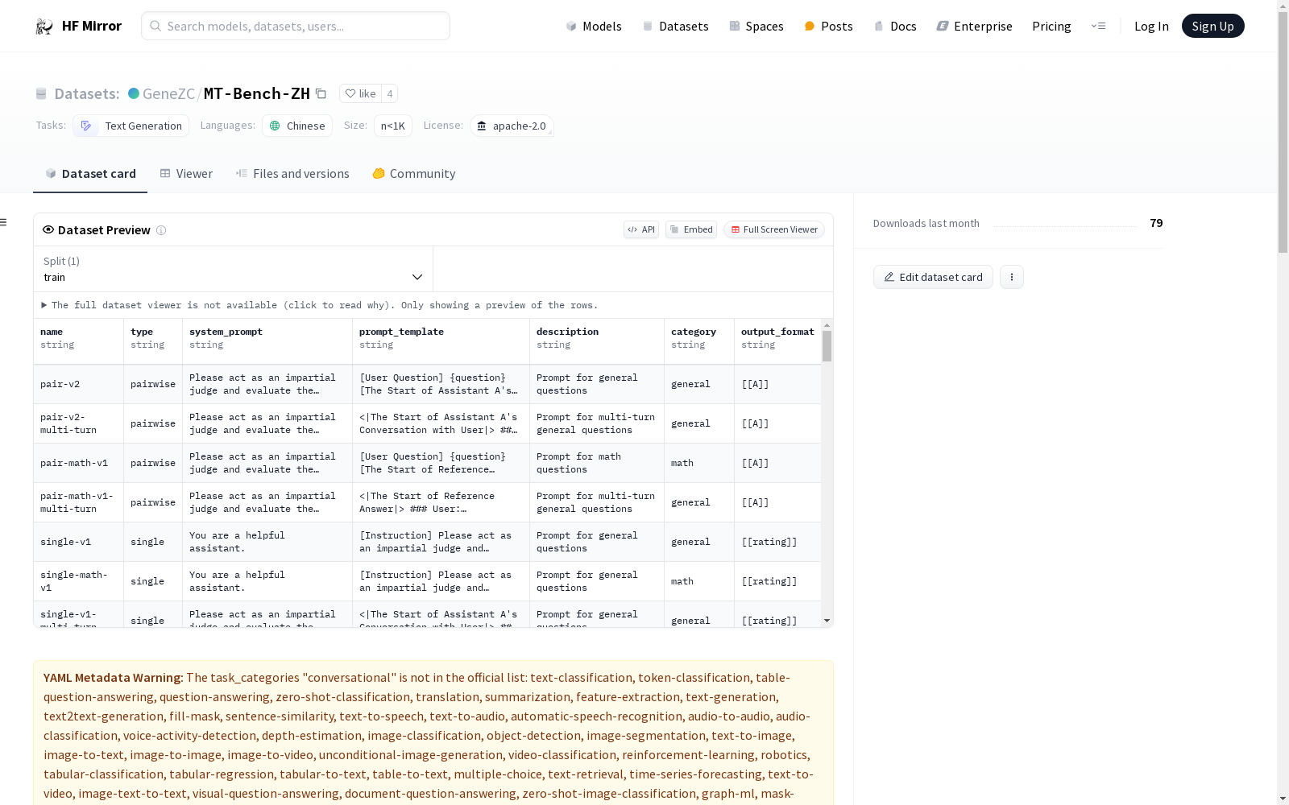Click the n<1K size tag

pos(393,126)
